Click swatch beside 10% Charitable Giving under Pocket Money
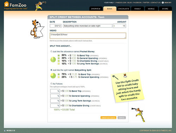 click(x=59, y=61)
